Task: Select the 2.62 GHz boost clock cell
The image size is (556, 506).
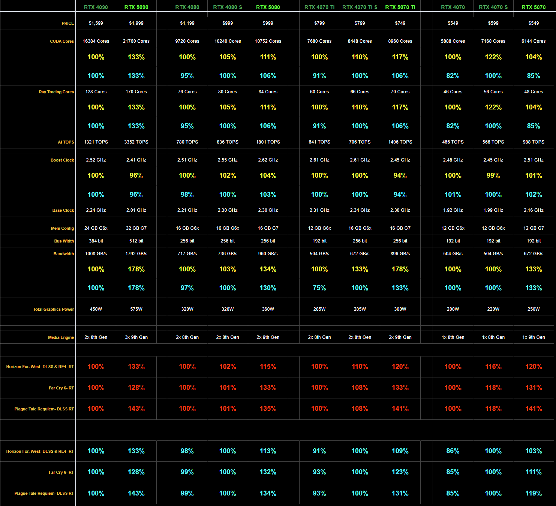Action: click(x=268, y=160)
